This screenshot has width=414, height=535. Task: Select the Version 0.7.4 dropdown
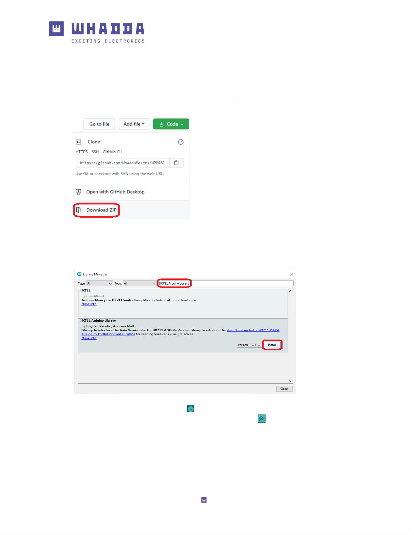click(x=249, y=345)
